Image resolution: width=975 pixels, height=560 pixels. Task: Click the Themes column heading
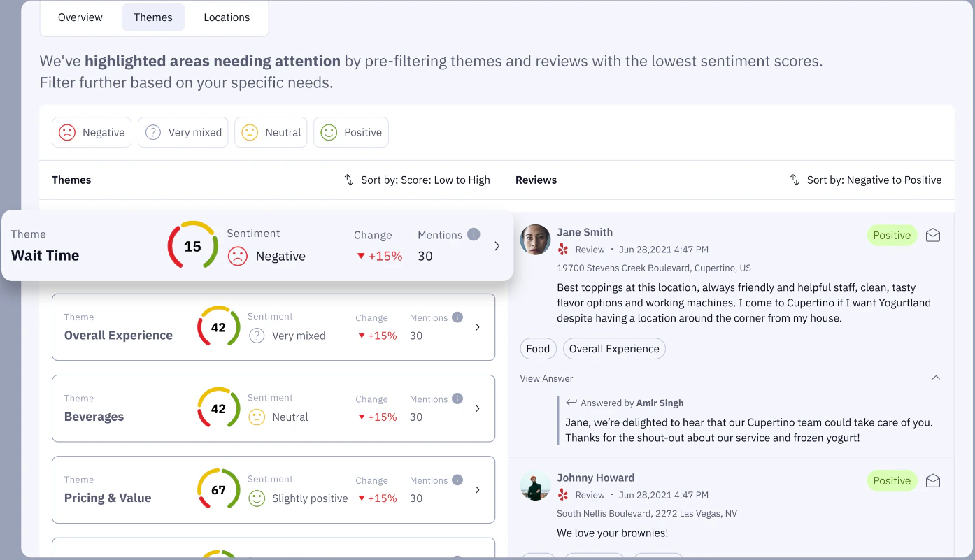click(x=71, y=180)
